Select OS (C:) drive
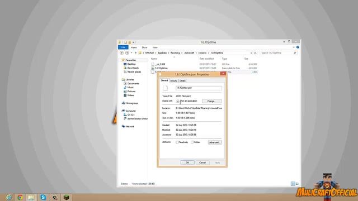The image size is (358, 201). click(131, 115)
